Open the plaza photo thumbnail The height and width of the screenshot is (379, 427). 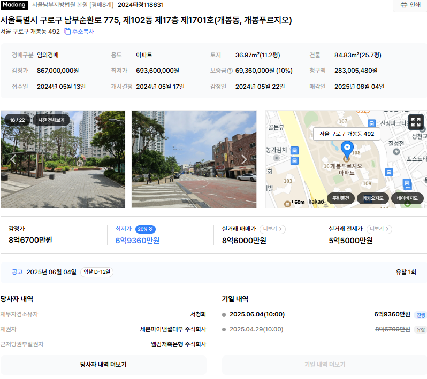[x=63, y=159]
